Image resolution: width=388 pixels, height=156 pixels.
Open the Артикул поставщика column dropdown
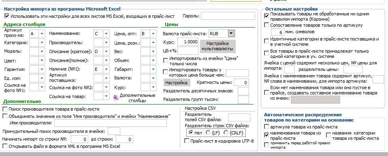click(106, 78)
